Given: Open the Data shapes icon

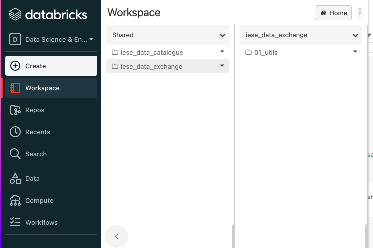Looking at the screenshot, I should tap(15, 178).
